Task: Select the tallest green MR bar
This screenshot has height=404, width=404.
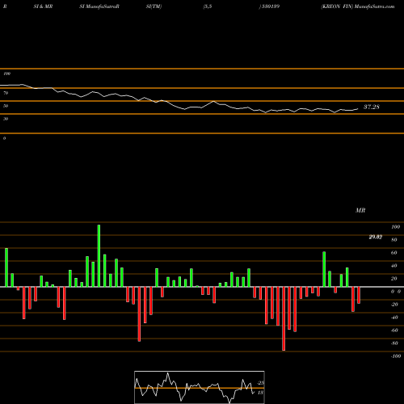Action: [x=99, y=255]
